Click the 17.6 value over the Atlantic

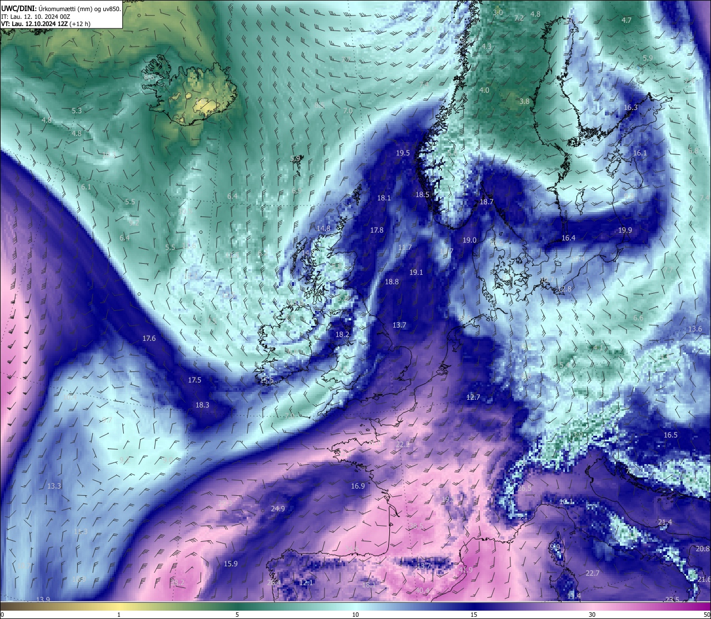pyautogui.click(x=149, y=339)
